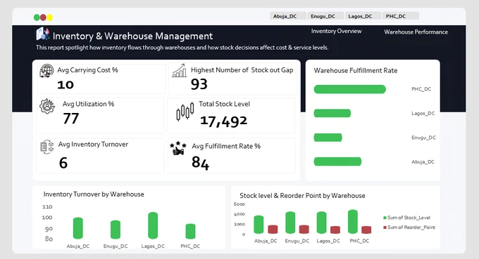
Task: Click Enugu_DC green stock level column
Action: pyautogui.click(x=290, y=223)
